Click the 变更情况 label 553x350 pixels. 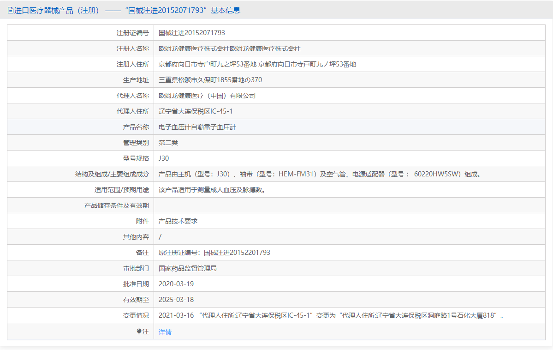click(x=136, y=315)
